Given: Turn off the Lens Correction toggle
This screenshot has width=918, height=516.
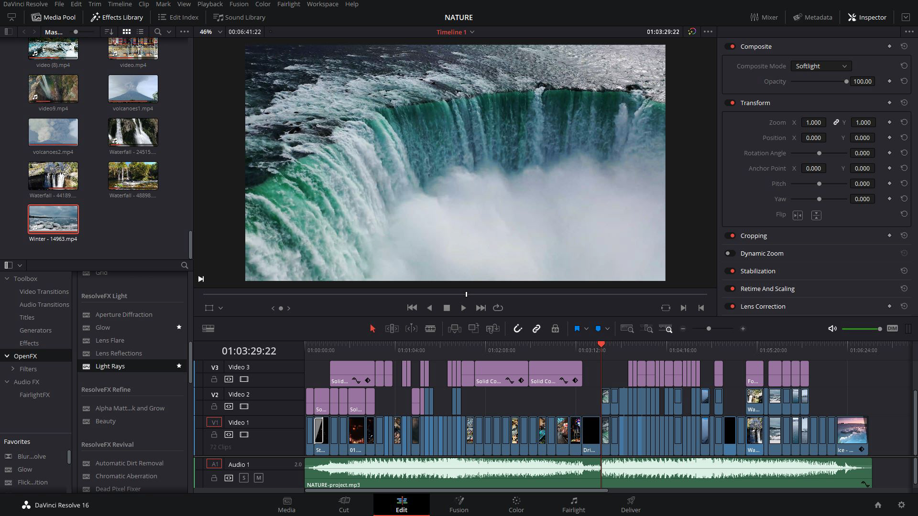Looking at the screenshot, I should (x=730, y=306).
